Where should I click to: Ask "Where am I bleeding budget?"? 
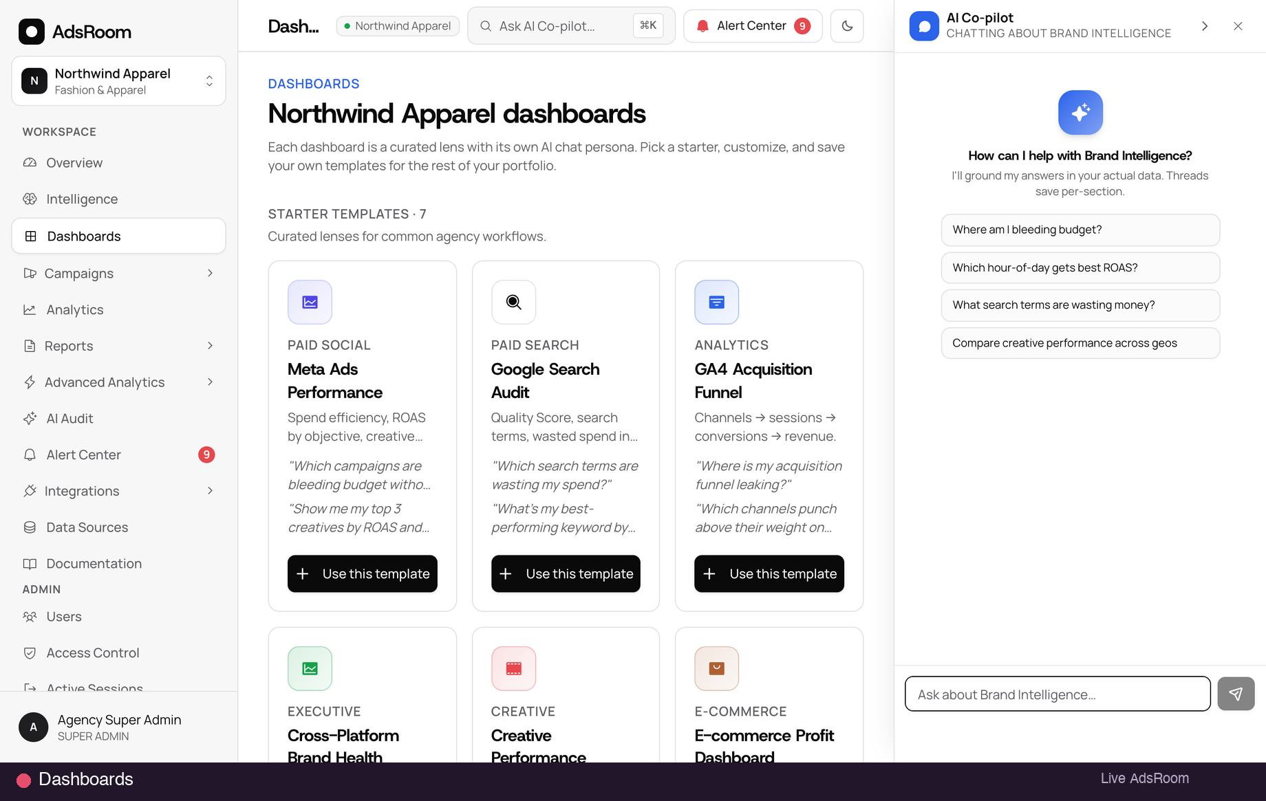(x=1080, y=230)
